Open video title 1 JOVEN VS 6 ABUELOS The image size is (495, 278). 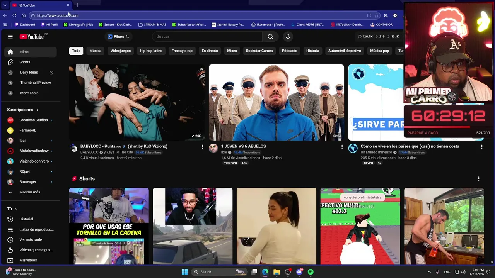(243, 146)
